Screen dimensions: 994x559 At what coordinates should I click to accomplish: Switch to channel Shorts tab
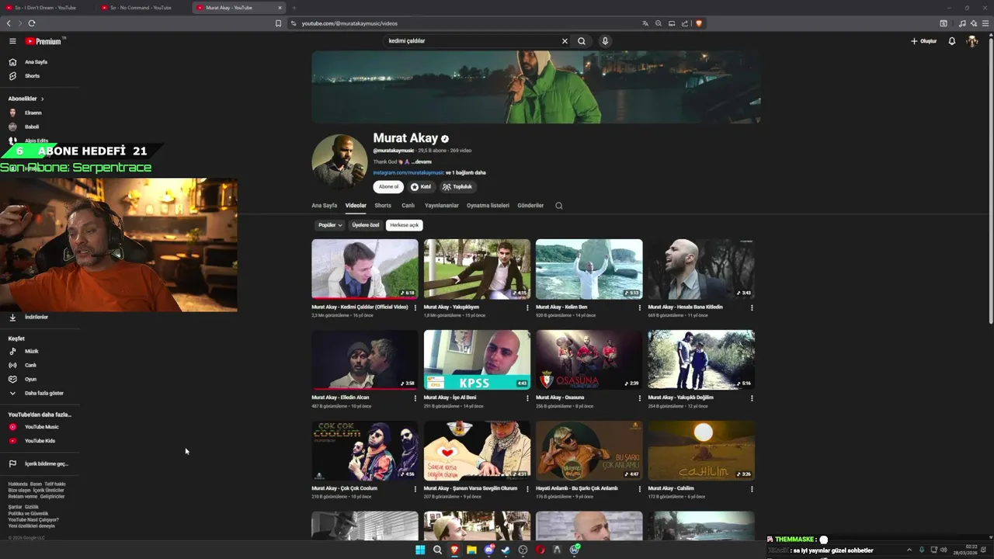[383, 206]
